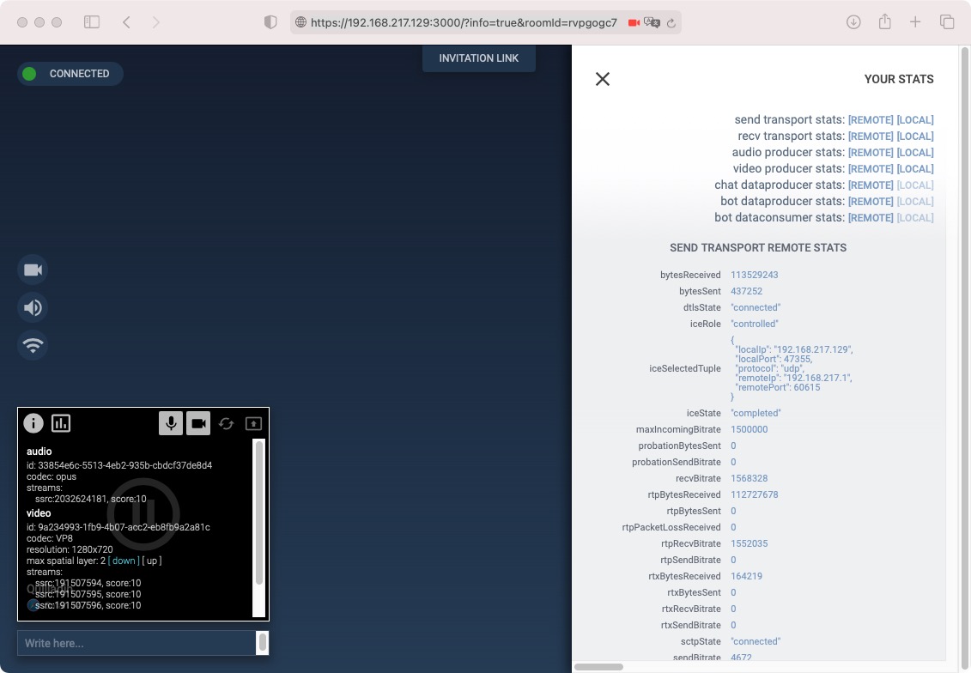The height and width of the screenshot is (673, 971).
Task: Open audio producer REMOTE stats
Action: tap(871, 152)
